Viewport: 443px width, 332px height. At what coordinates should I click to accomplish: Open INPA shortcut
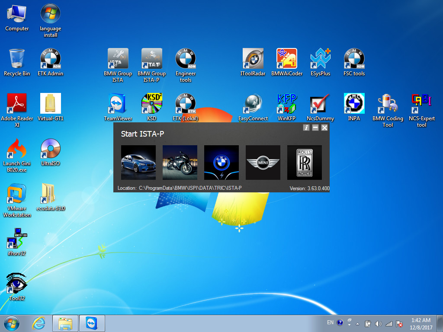click(354, 107)
